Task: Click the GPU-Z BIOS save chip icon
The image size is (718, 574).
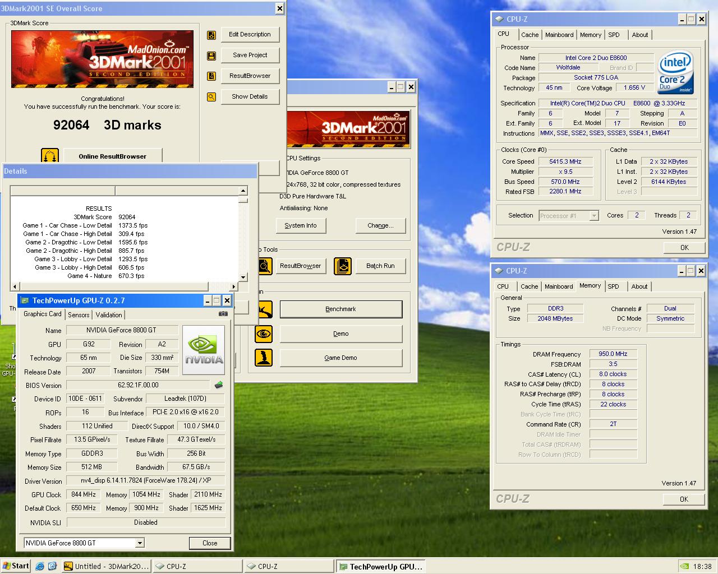Action: coord(219,385)
